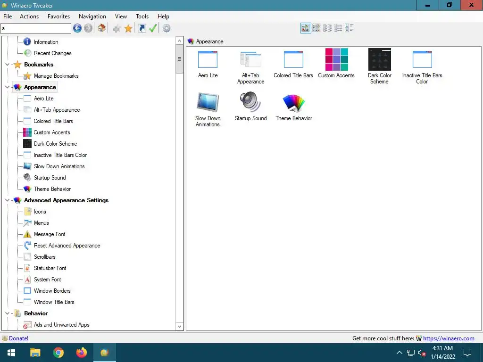Click the grey Forward arrow toolbar button
Image resolution: width=483 pixels, height=362 pixels.
pyautogui.click(x=88, y=28)
